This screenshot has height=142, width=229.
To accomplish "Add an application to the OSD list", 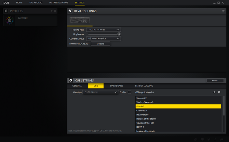I will [x=214, y=92].
